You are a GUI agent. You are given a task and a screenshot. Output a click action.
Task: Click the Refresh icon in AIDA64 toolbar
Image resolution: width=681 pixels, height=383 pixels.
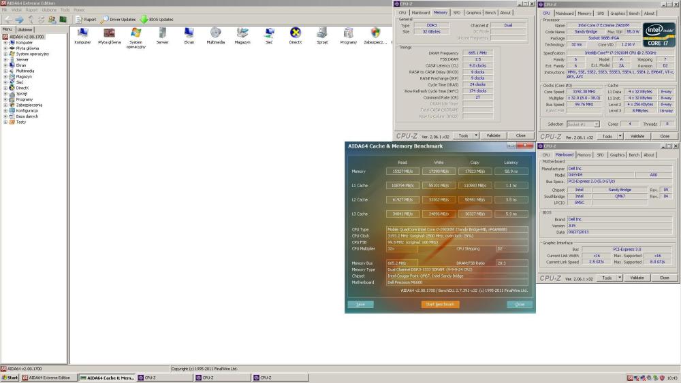[x=42, y=20]
